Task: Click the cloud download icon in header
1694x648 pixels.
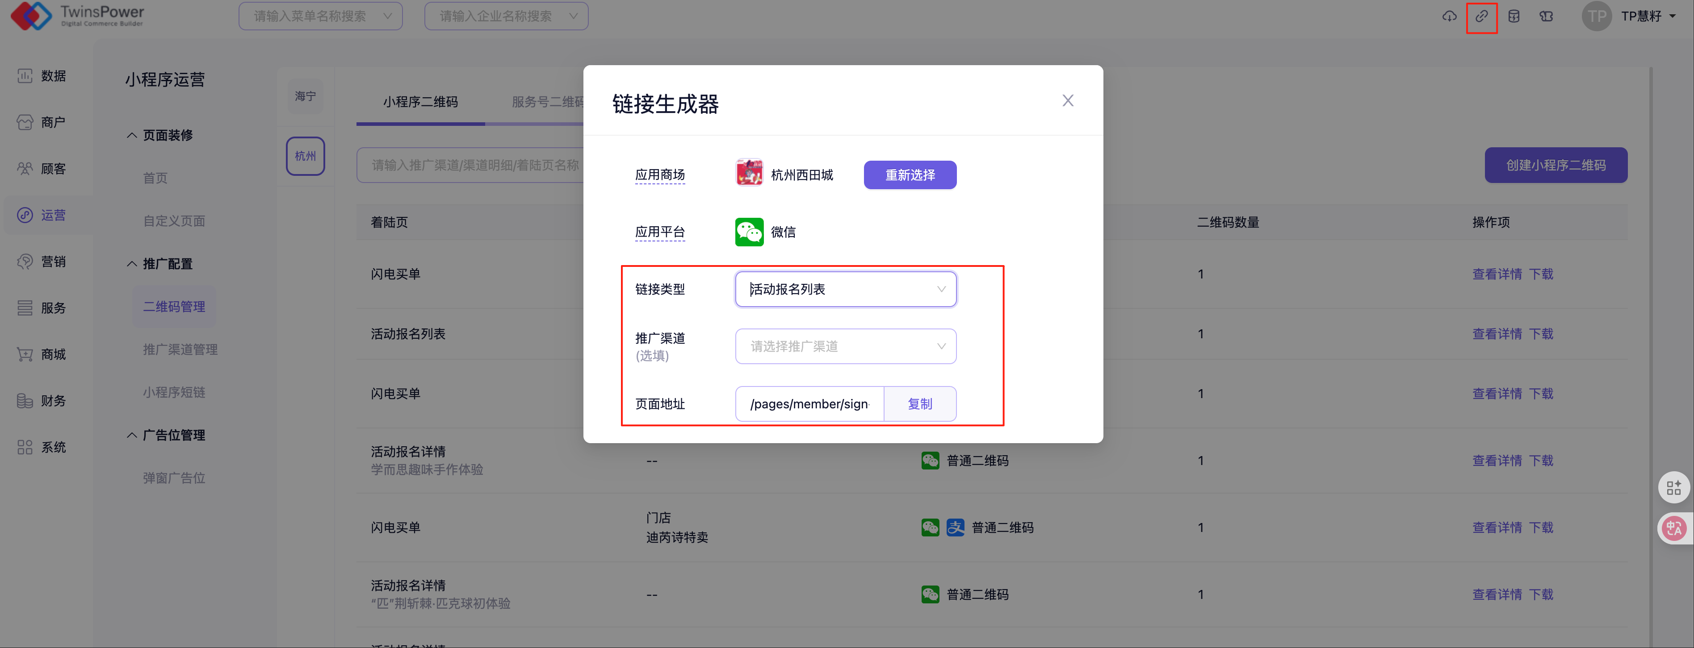Action: click(x=1449, y=17)
